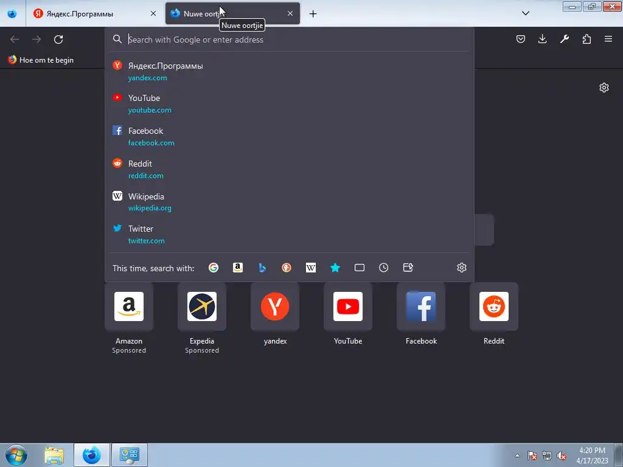Open network tray icon

click(547, 455)
